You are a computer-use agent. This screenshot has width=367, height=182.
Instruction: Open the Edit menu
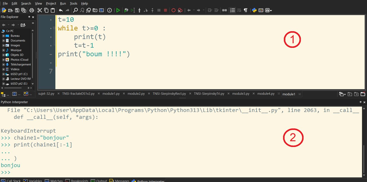14,3
